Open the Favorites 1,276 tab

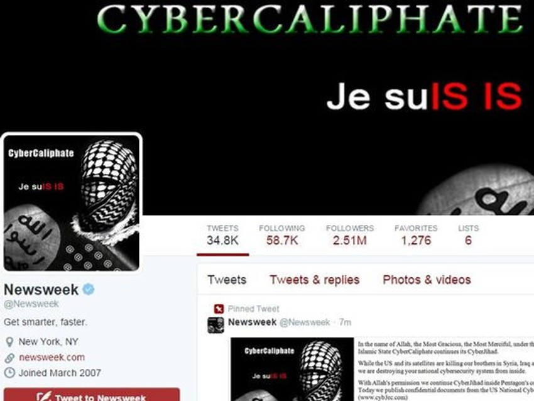point(416,236)
